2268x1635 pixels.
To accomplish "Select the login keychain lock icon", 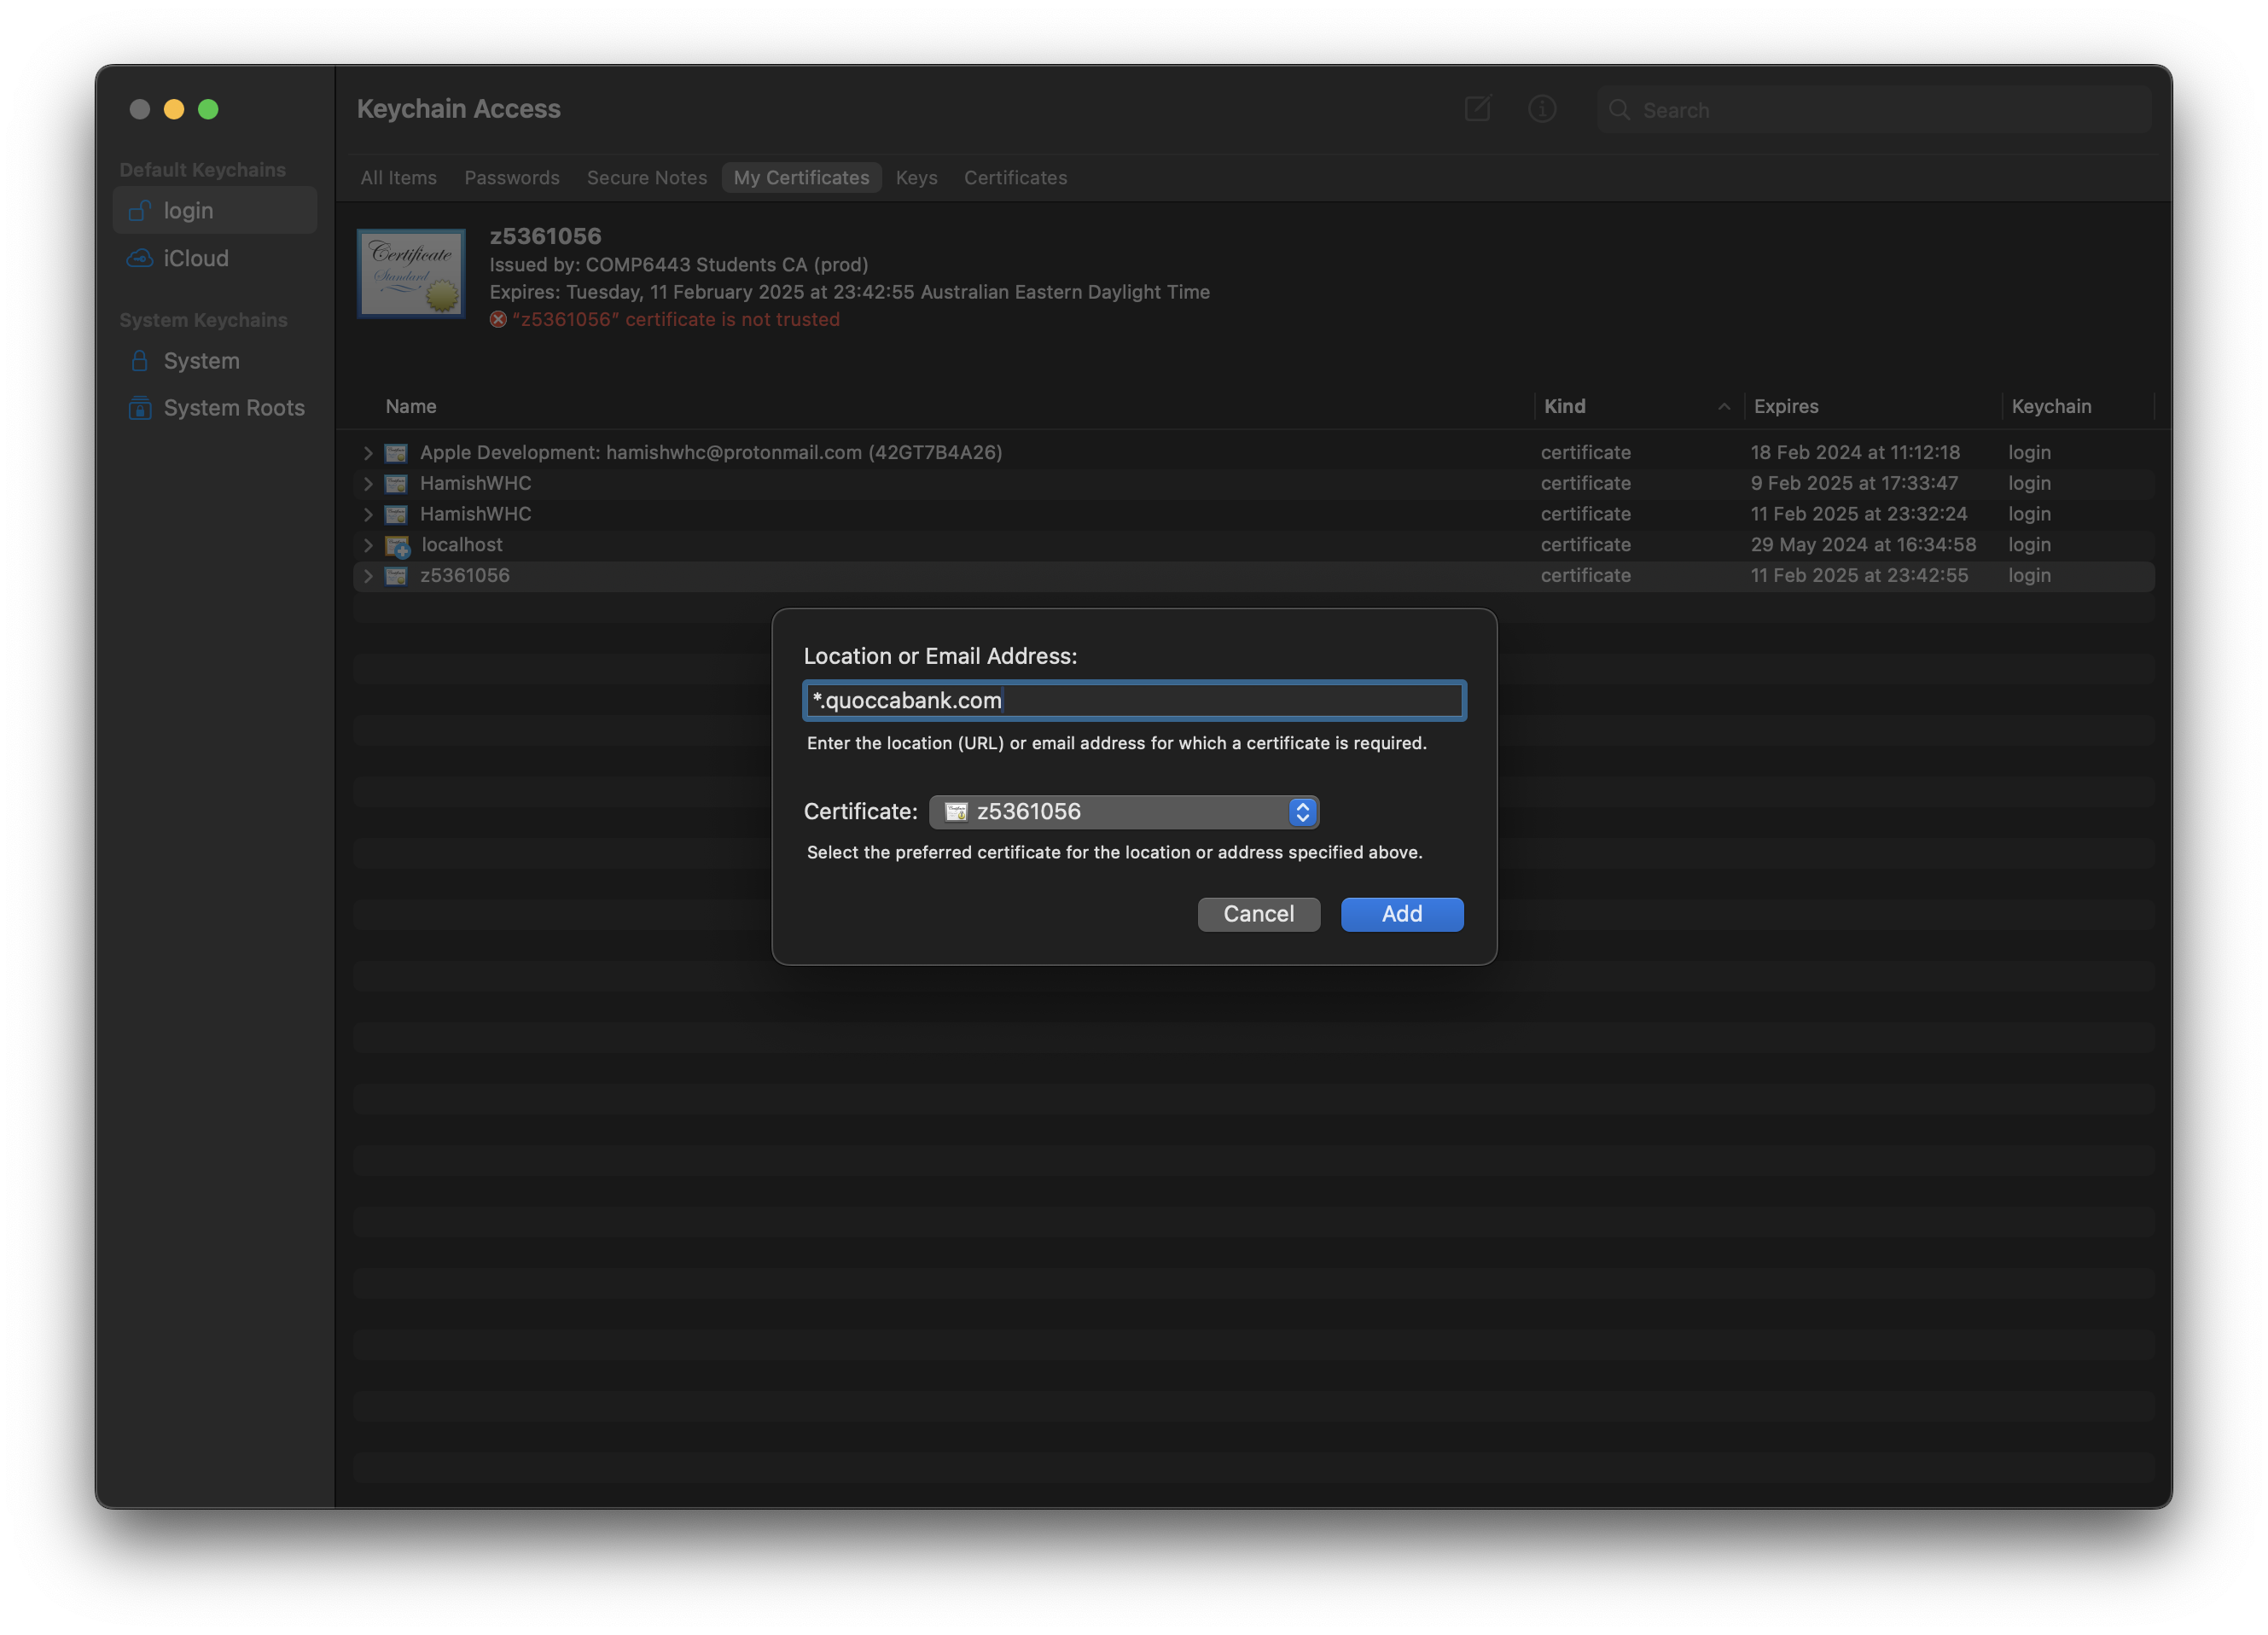I will coord(140,211).
